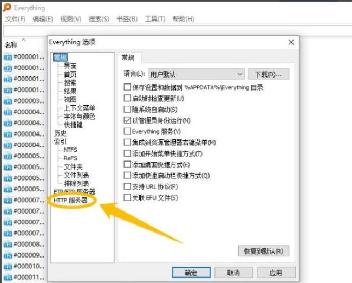Select the #000011 file icon in results
The image size is (352, 283).
[8, 278]
